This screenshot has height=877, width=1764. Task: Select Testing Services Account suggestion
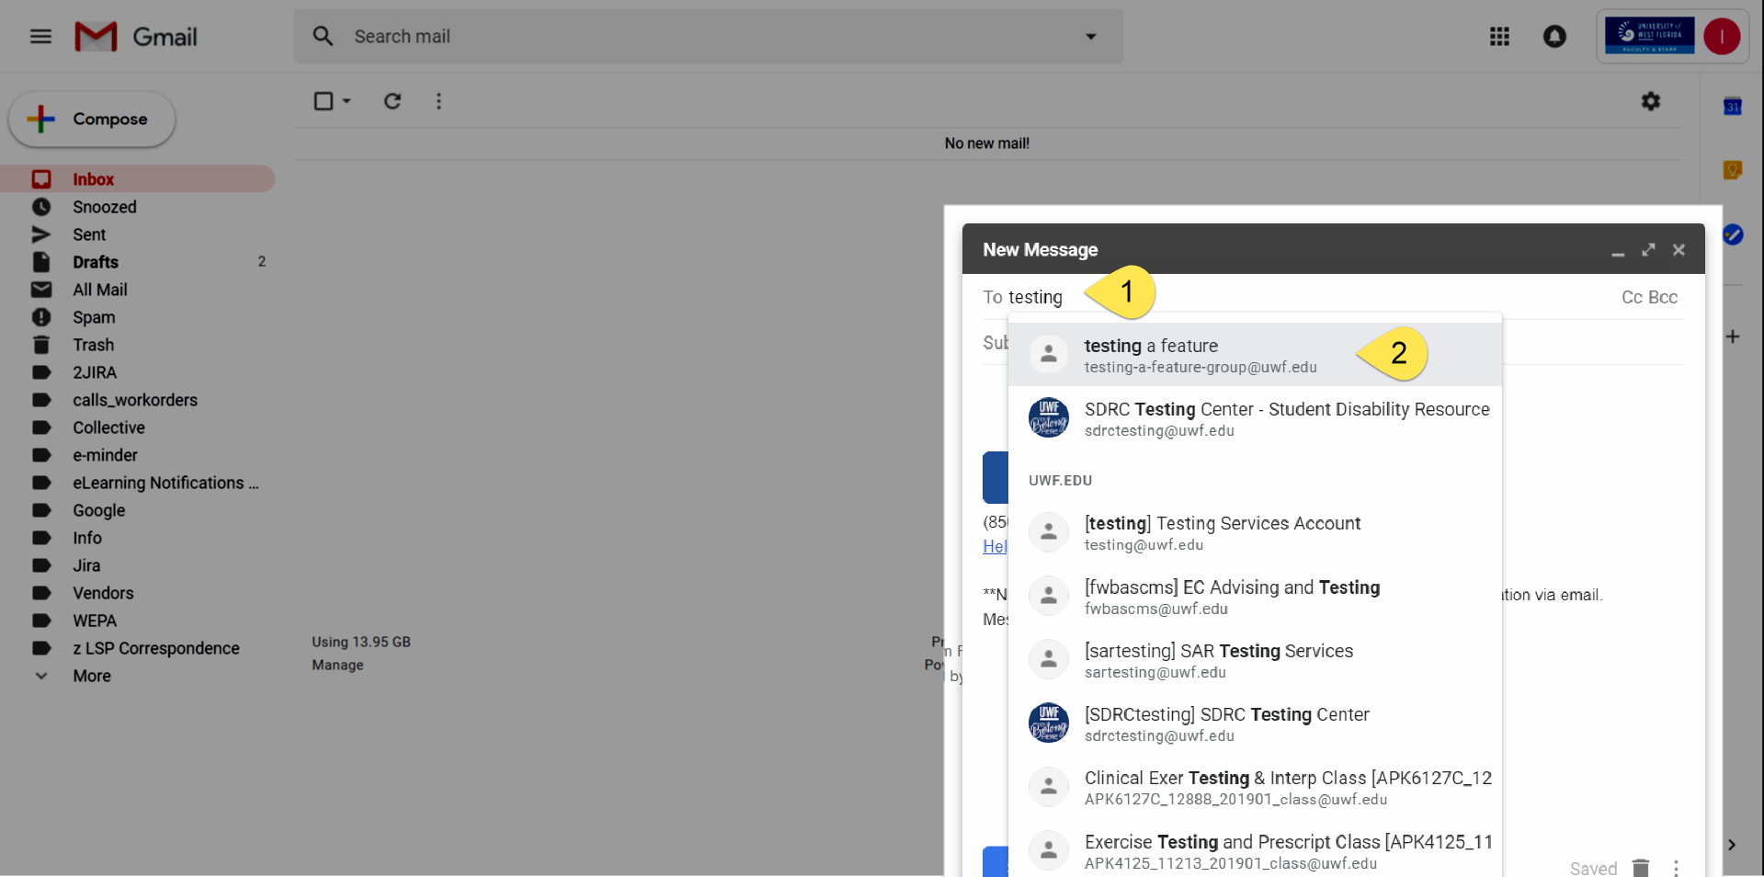coord(1255,532)
